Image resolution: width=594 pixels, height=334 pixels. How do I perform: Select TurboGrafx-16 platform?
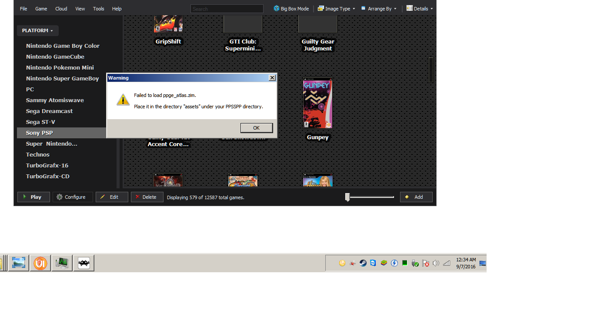coord(47,165)
